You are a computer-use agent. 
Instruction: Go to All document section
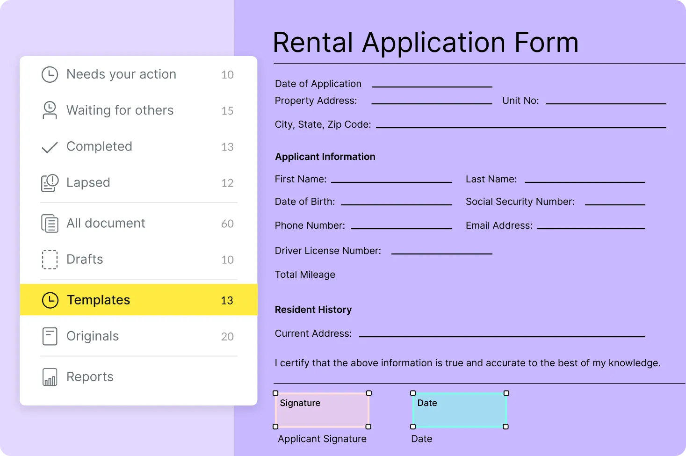point(138,223)
